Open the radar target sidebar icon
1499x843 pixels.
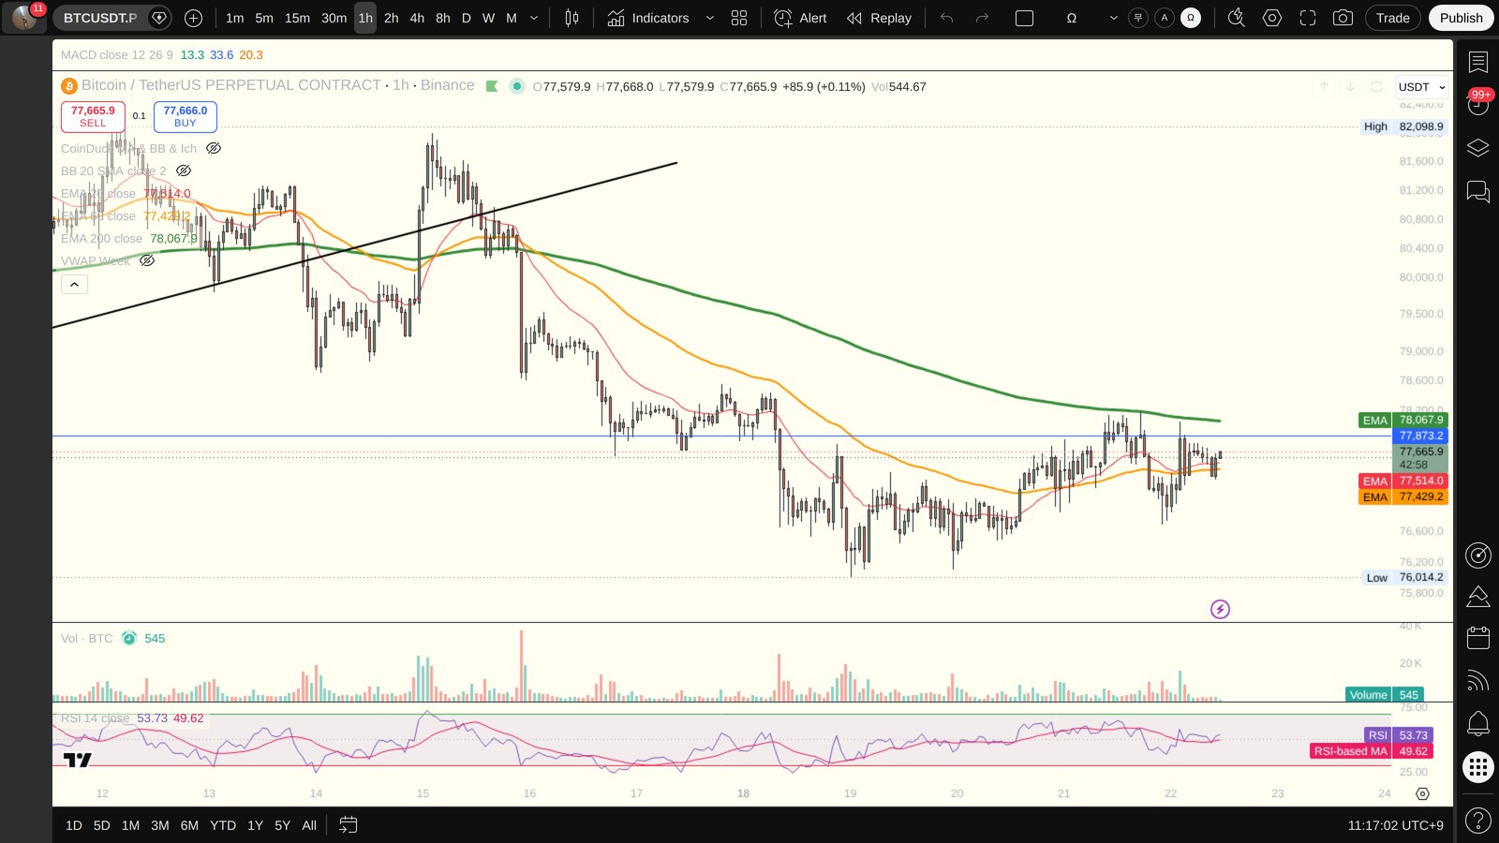coord(1478,555)
